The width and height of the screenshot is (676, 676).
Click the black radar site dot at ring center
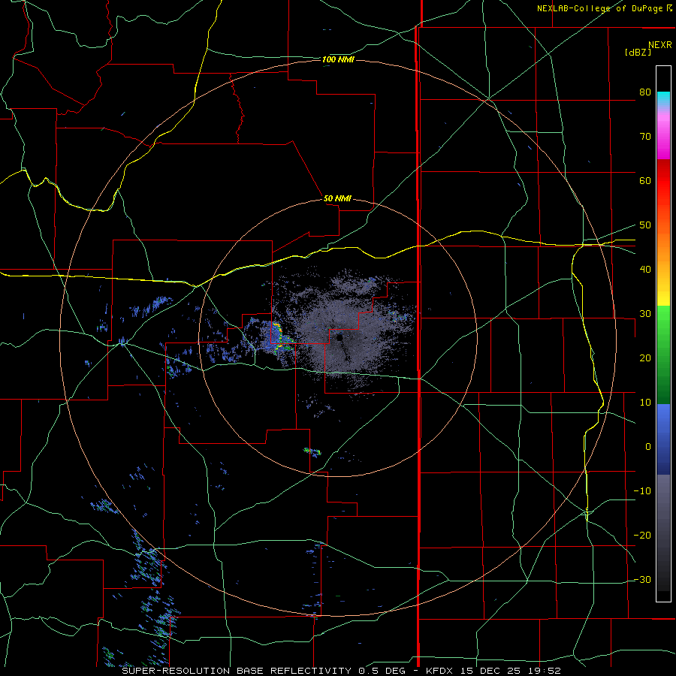click(x=340, y=338)
